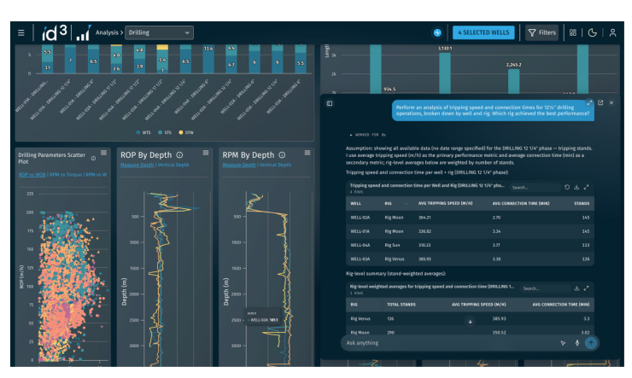Image resolution: width=632 pixels, height=378 pixels.
Task: Click the cursor select icon in chat input
Action: 563,343
